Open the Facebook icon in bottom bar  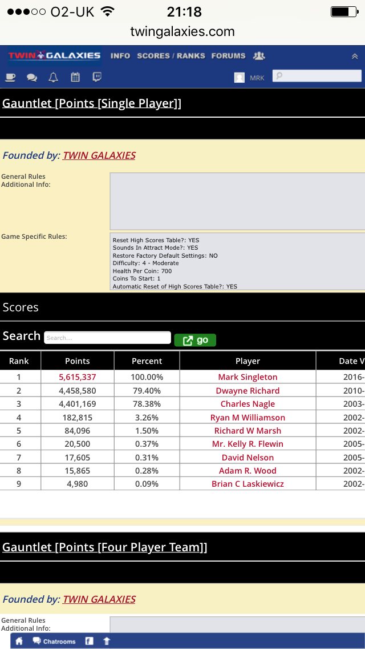pos(89,641)
